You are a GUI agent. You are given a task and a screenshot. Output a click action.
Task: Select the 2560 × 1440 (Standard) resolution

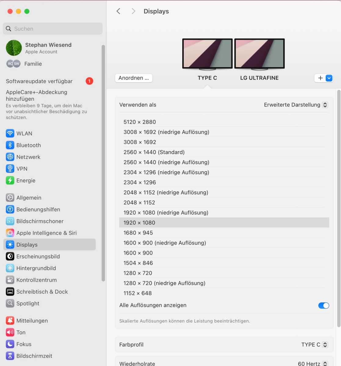pos(154,152)
